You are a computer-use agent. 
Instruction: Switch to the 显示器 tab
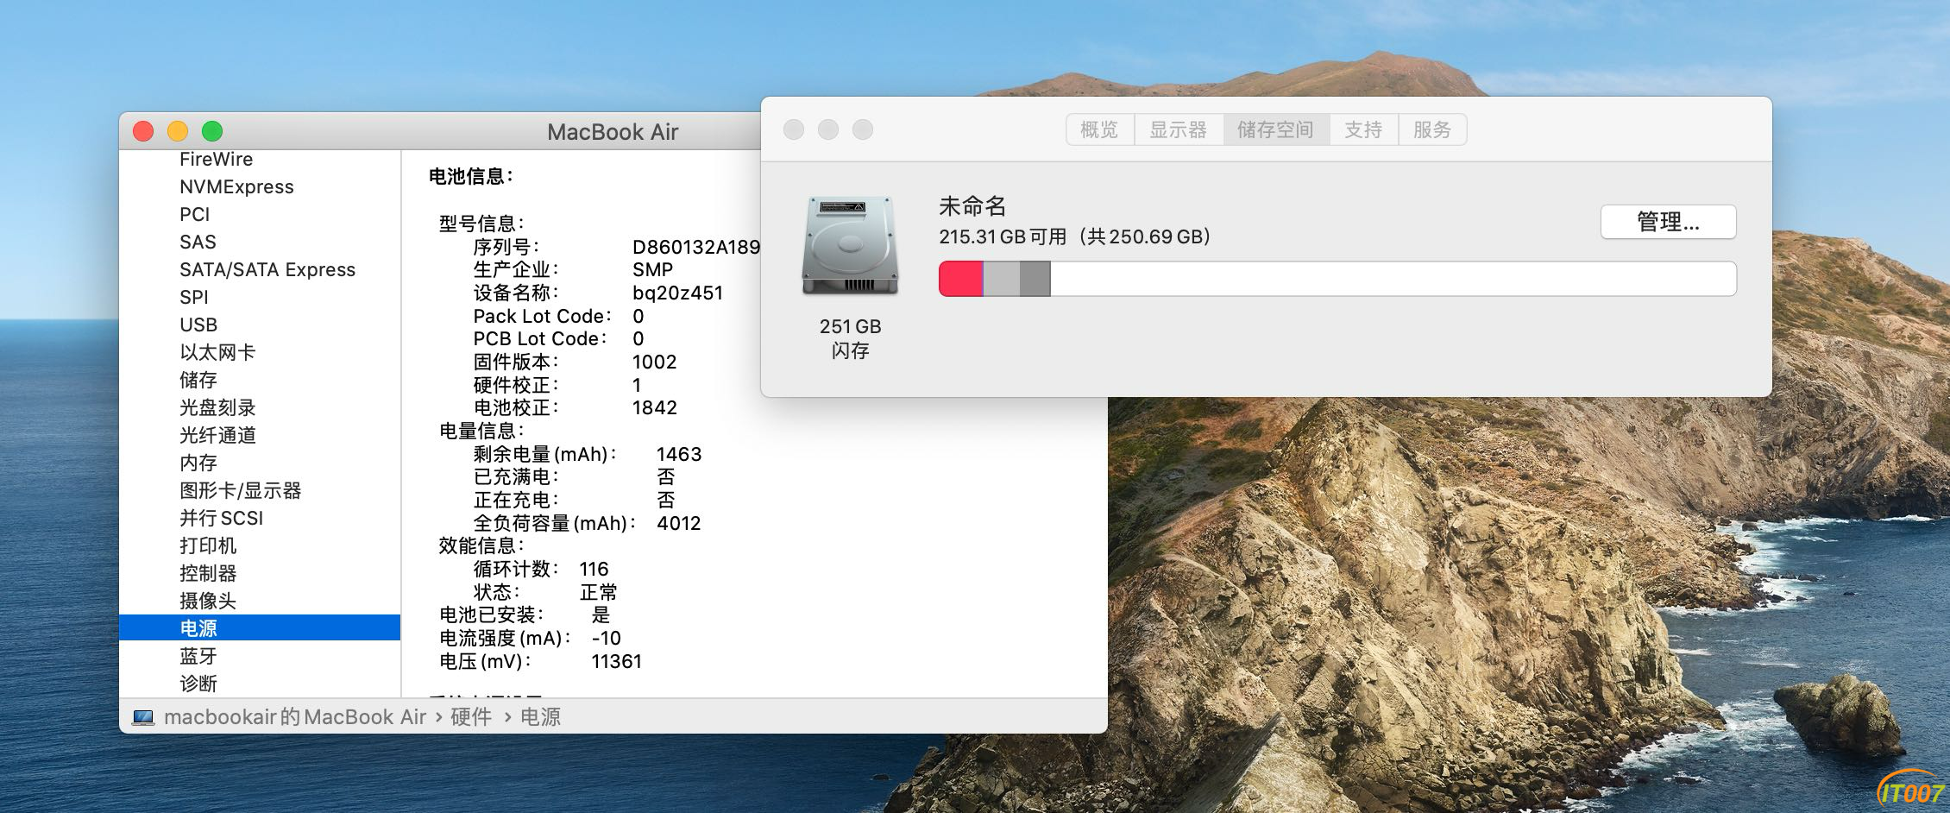[x=1178, y=130]
